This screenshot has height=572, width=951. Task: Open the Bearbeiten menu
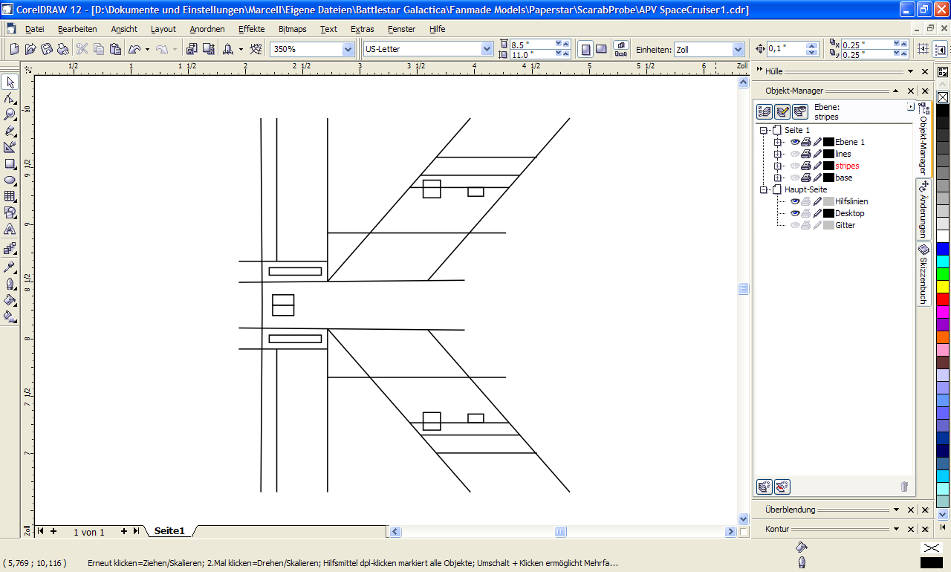click(77, 29)
